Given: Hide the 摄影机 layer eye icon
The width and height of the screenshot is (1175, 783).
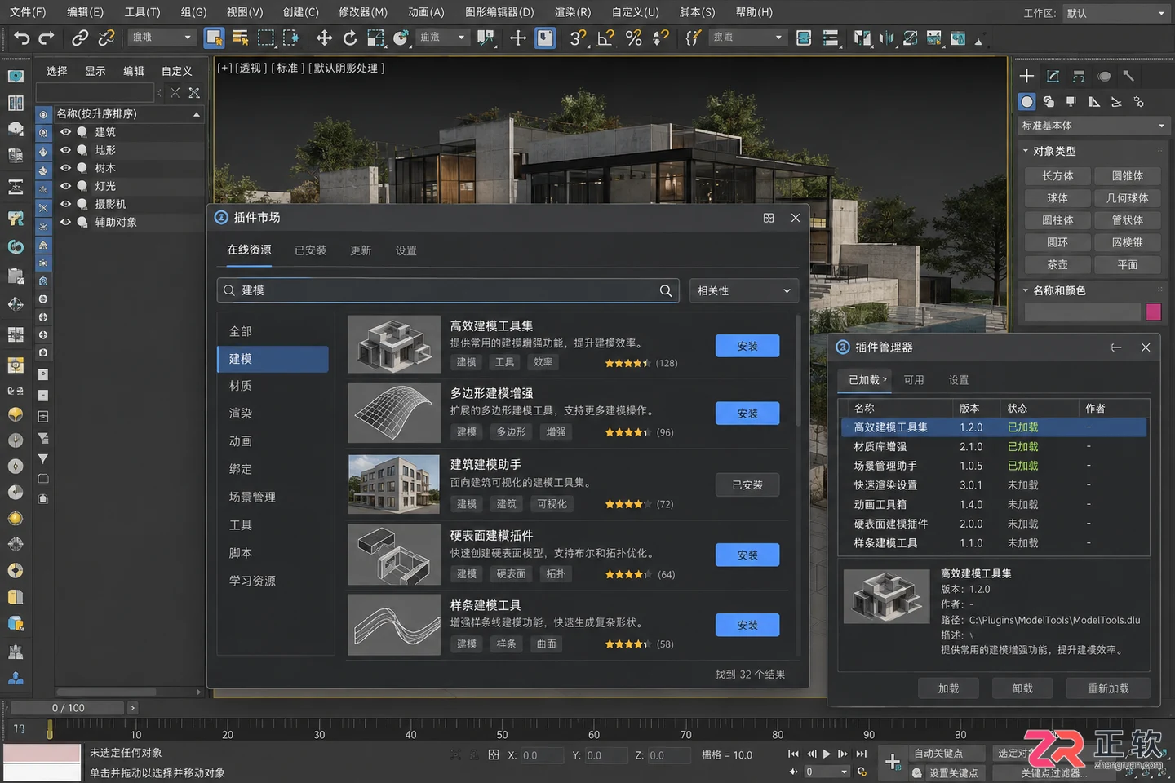Looking at the screenshot, I should 65,204.
